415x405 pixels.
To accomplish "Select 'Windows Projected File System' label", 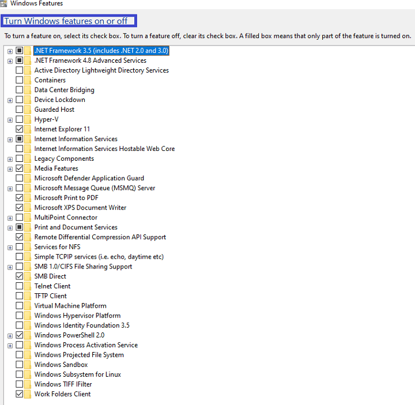I will point(79,355).
